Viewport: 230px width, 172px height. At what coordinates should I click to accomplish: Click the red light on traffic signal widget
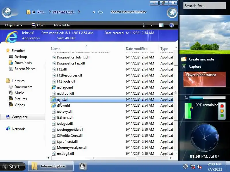click(x=222, y=106)
